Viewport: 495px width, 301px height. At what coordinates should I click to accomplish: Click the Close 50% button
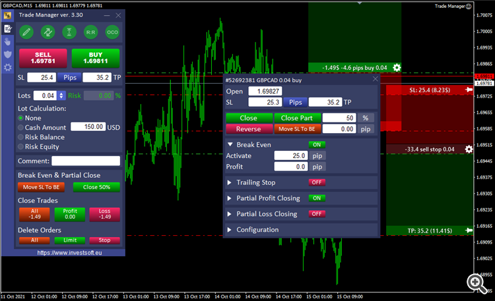point(96,187)
